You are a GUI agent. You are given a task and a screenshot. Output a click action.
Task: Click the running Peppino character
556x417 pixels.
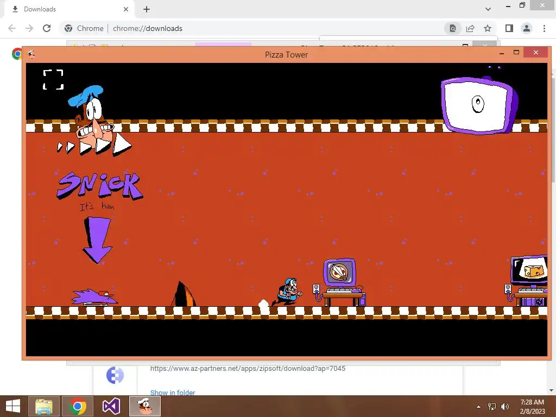point(288,292)
